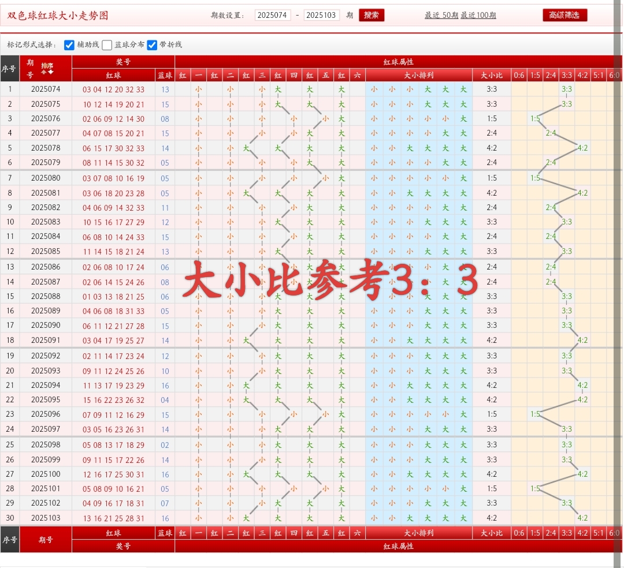Click the ascending sort arrow on 期号 column
624x568 pixels.
pos(43,72)
